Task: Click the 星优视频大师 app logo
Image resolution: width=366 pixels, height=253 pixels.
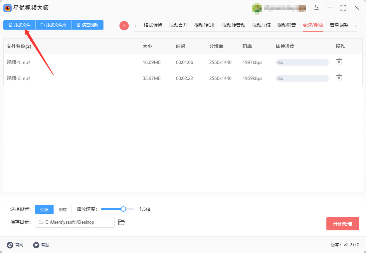Action: (x=7, y=8)
